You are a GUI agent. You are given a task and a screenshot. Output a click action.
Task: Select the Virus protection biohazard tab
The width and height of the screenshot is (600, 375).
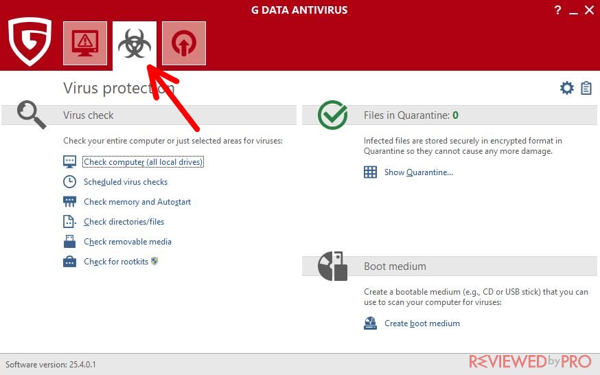(135, 43)
